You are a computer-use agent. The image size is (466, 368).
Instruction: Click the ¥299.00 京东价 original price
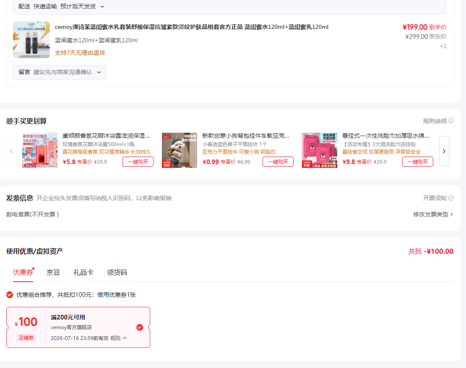[426, 37]
